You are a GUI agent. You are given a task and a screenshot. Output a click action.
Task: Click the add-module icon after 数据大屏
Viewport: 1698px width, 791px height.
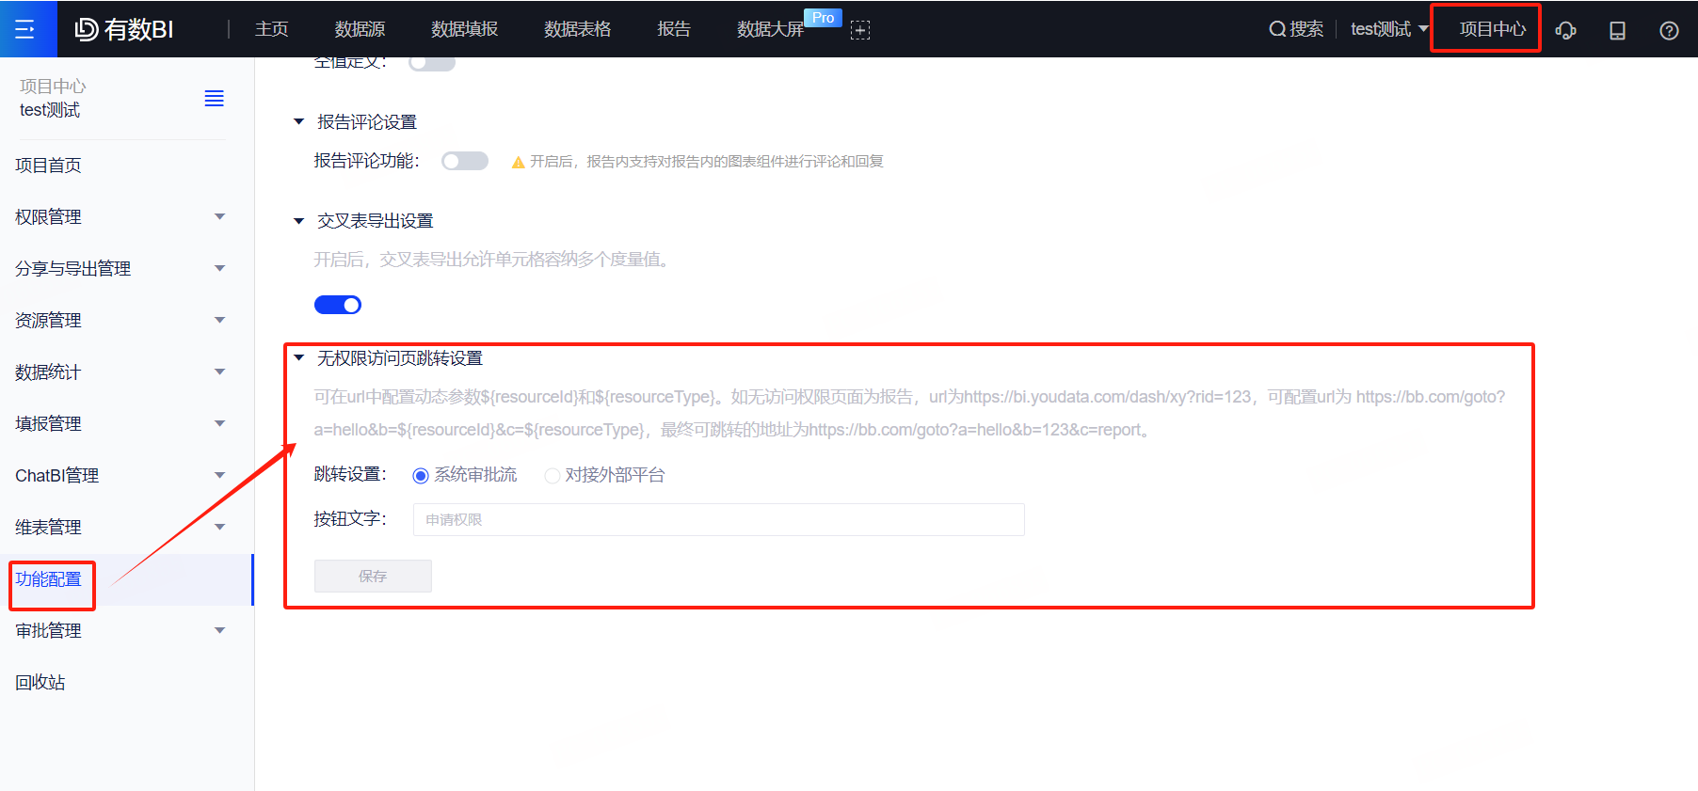pos(859,30)
